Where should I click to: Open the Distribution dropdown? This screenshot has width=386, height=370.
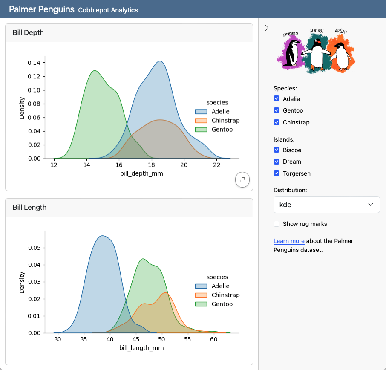click(326, 205)
